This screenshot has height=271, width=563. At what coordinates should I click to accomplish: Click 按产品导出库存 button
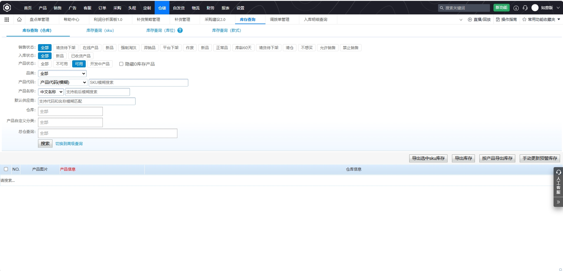[497, 158]
